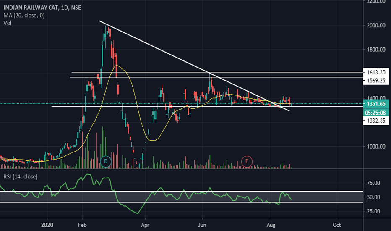This screenshot has width=391, height=231.
Task: Click the Apr label on time axis
Action: click(145, 225)
